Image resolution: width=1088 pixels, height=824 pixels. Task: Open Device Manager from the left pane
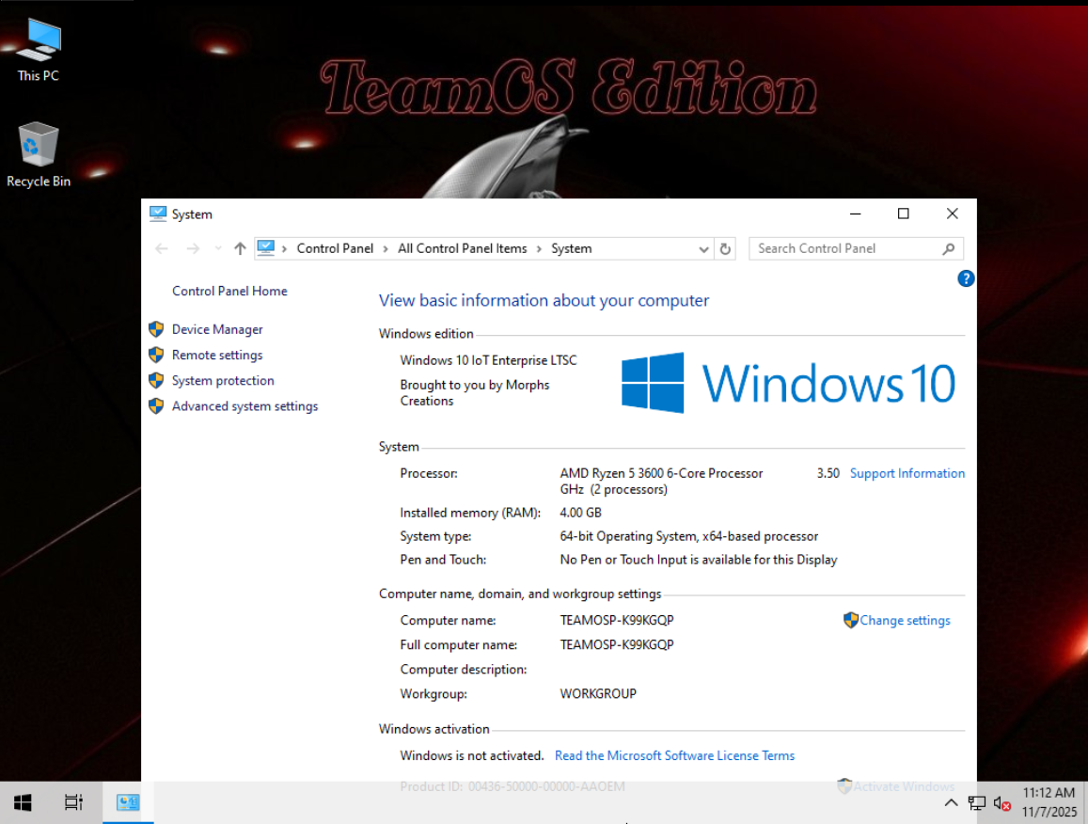click(217, 330)
